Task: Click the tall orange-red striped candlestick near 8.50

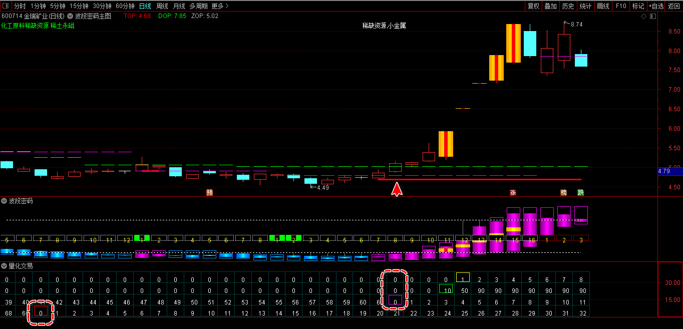Action: pos(513,43)
